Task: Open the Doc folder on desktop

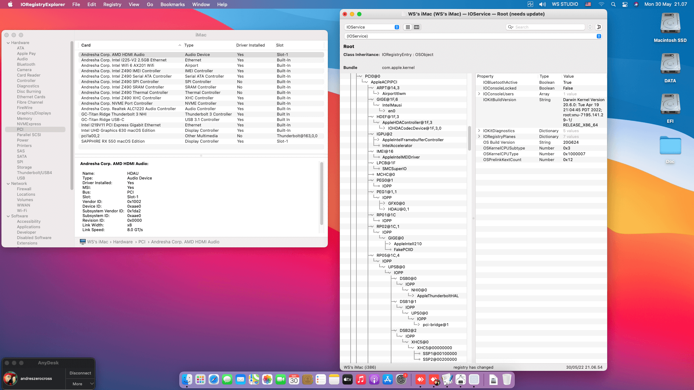Action: point(670,146)
